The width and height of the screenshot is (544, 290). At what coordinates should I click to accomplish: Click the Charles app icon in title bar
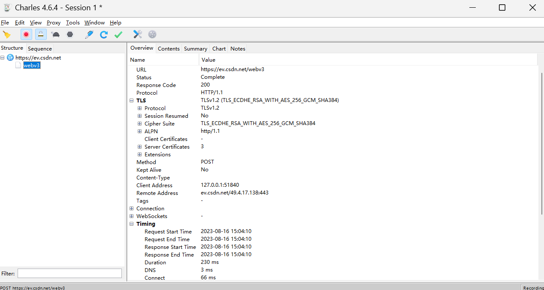pos(7,7)
